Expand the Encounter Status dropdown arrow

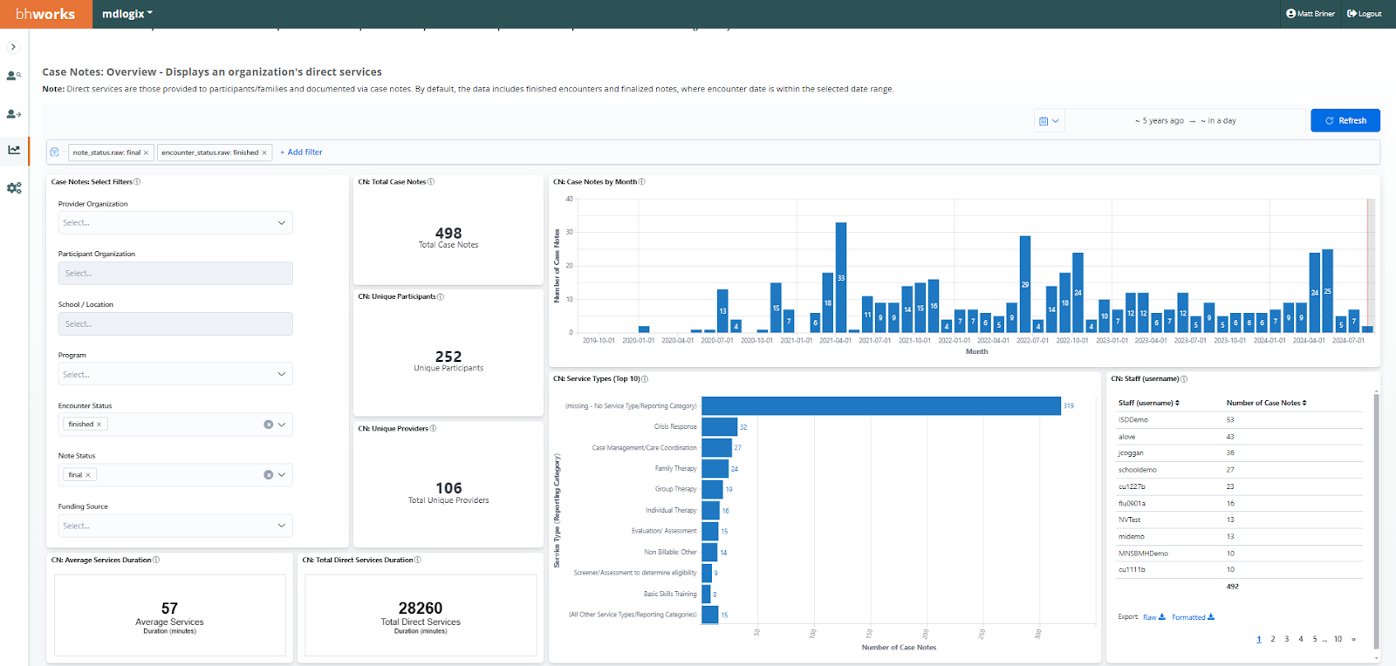coord(282,425)
